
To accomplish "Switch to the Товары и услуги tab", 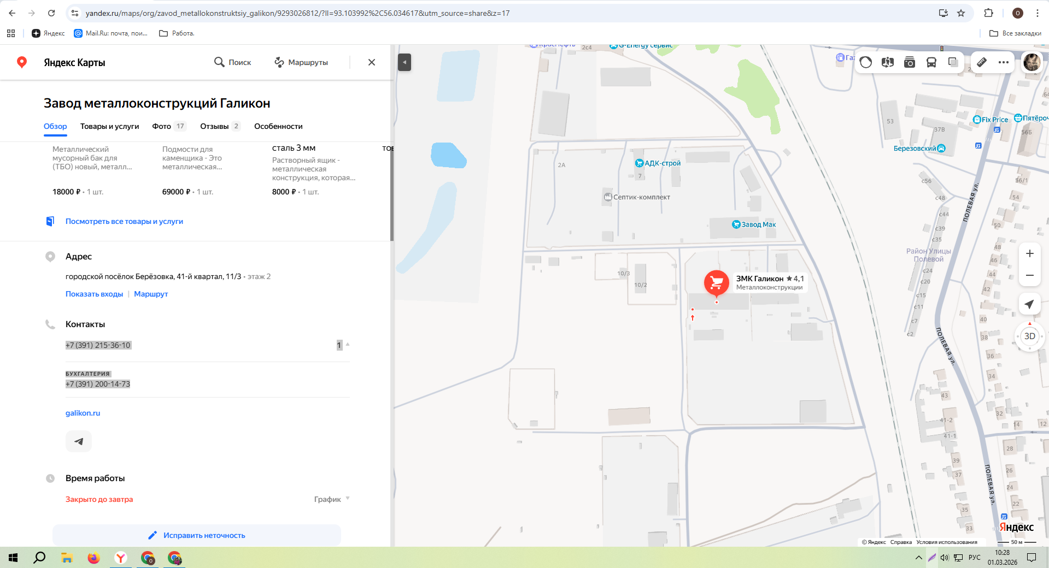I will pyautogui.click(x=109, y=126).
